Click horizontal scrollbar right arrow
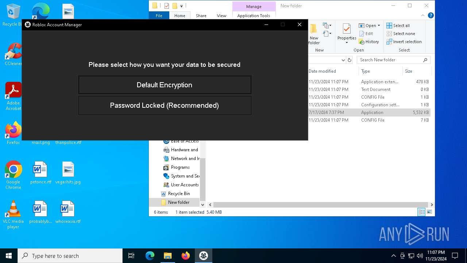Screen dimensions: 467x263 pos(432,205)
